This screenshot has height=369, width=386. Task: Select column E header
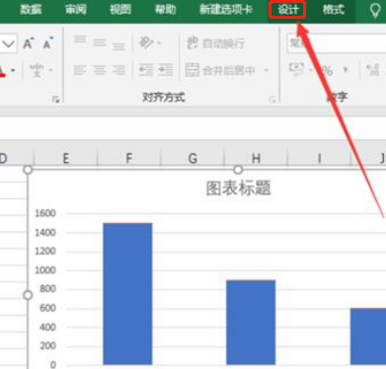click(x=66, y=159)
